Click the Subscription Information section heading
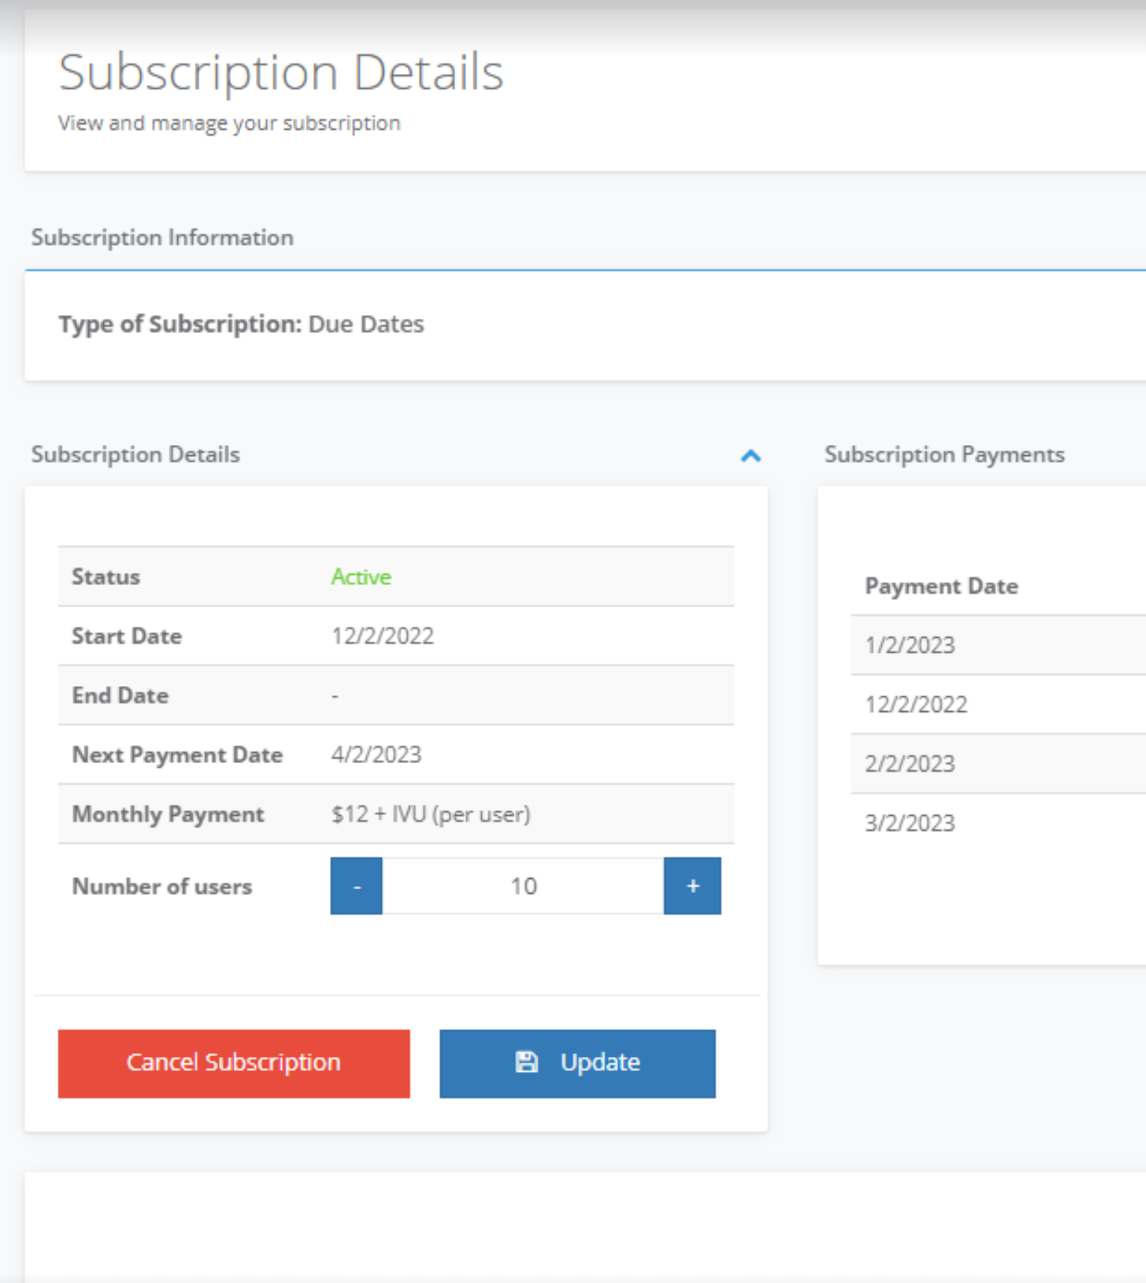 coord(162,237)
